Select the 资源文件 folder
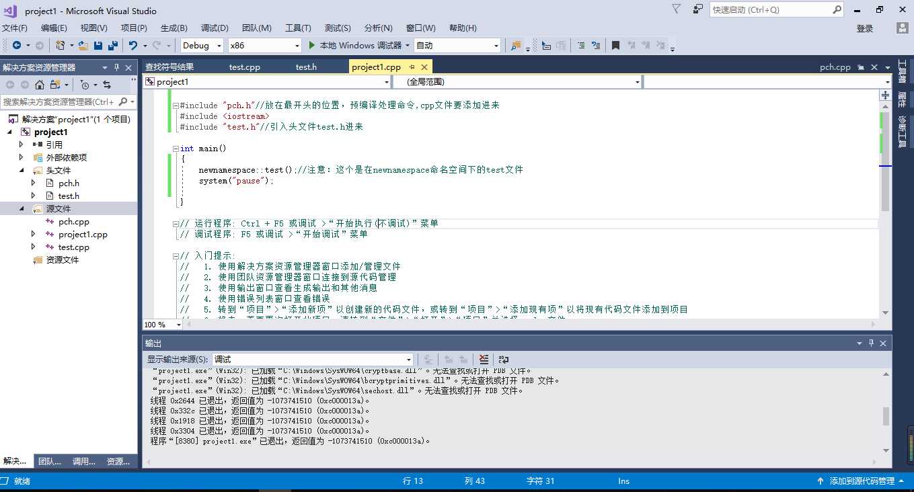This screenshot has height=492, width=914. click(x=63, y=259)
